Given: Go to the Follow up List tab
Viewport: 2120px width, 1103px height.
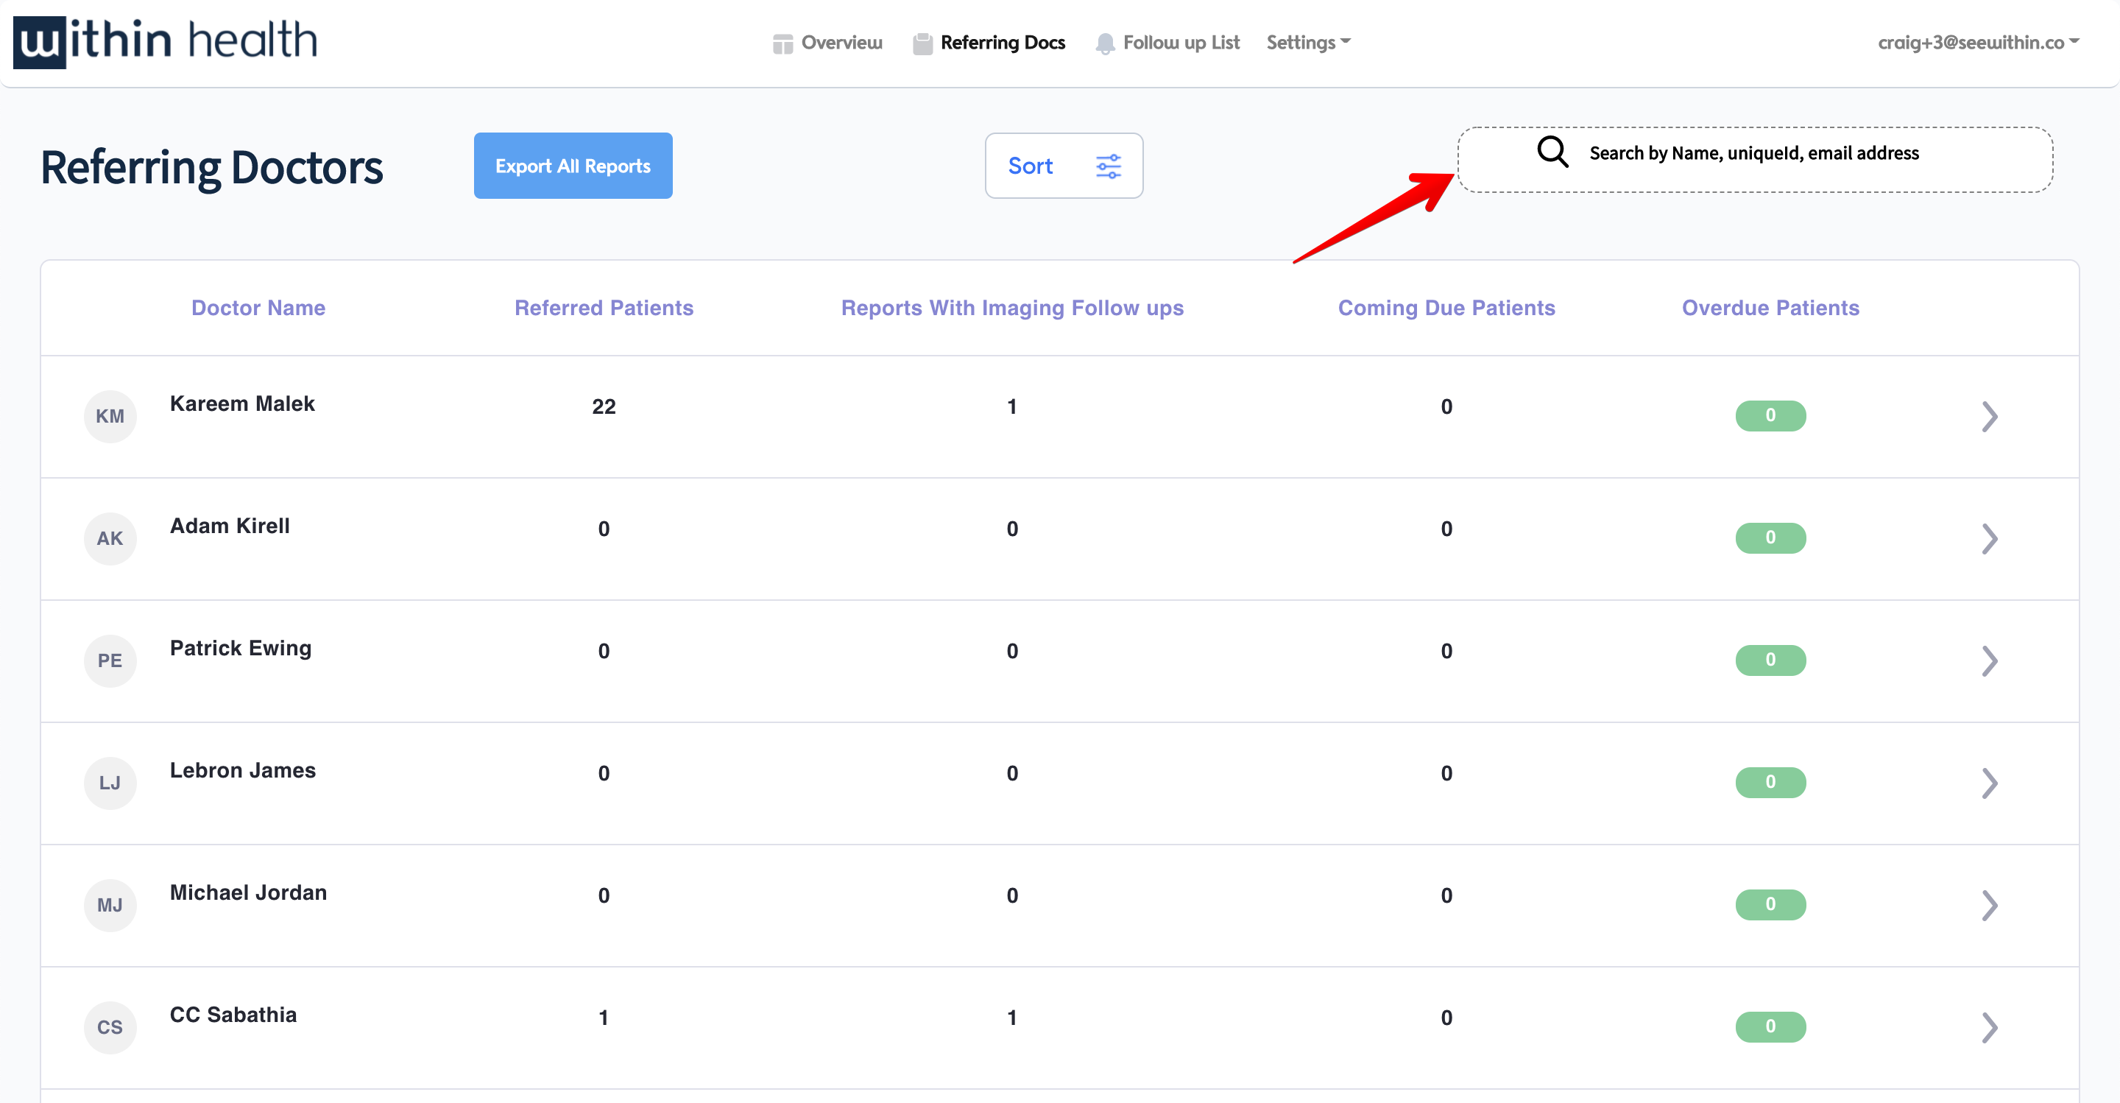Looking at the screenshot, I should 1167,42.
